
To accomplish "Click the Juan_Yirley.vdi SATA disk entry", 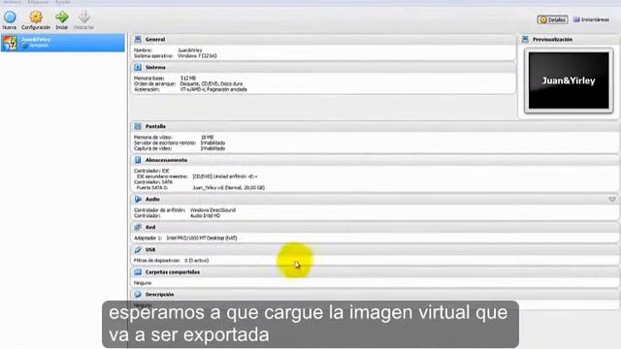I will point(229,187).
